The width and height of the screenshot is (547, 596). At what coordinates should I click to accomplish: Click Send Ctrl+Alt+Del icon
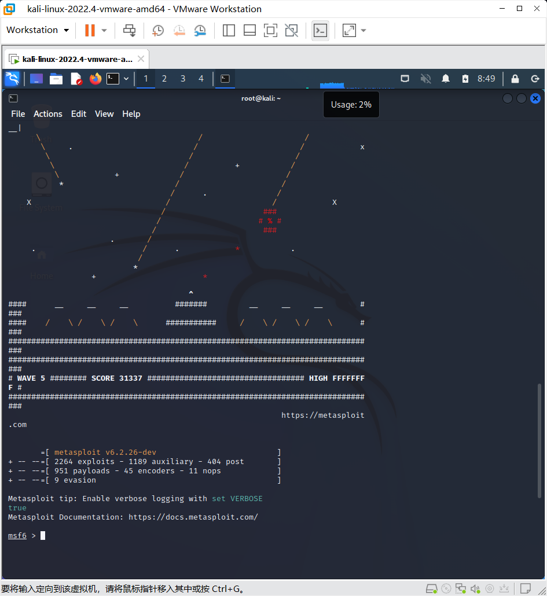129,31
